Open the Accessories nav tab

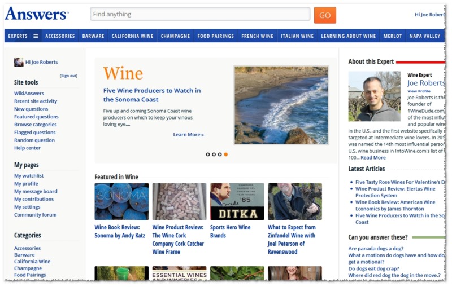point(60,36)
